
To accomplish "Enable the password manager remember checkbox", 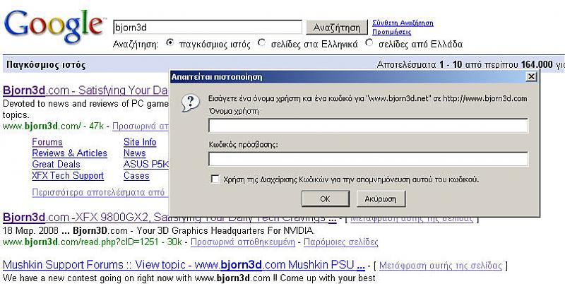I will (215, 179).
